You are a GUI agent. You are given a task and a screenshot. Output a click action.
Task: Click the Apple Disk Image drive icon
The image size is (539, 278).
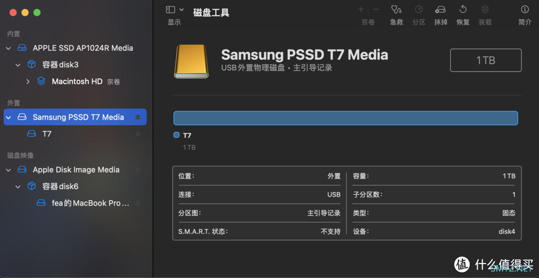pyautogui.click(x=22, y=169)
